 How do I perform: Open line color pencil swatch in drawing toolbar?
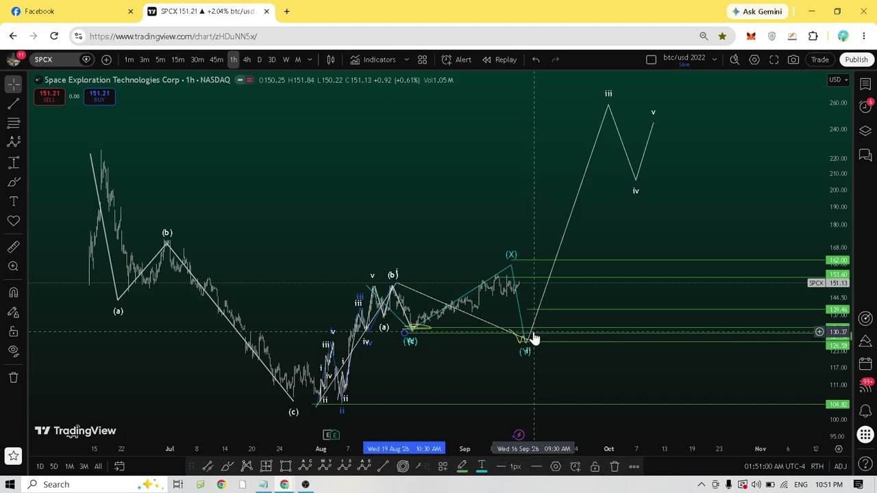(x=462, y=467)
